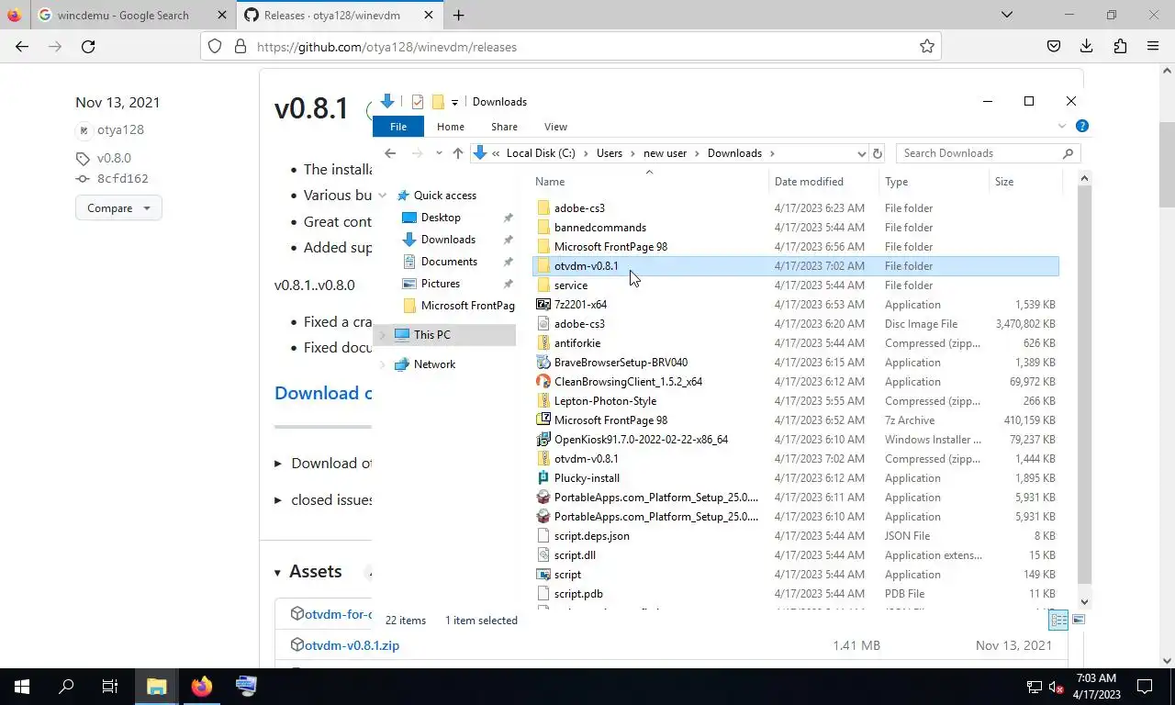Open the Home ribbon tab in Explorer
Viewport: 1175px width, 705px height.
(451, 127)
